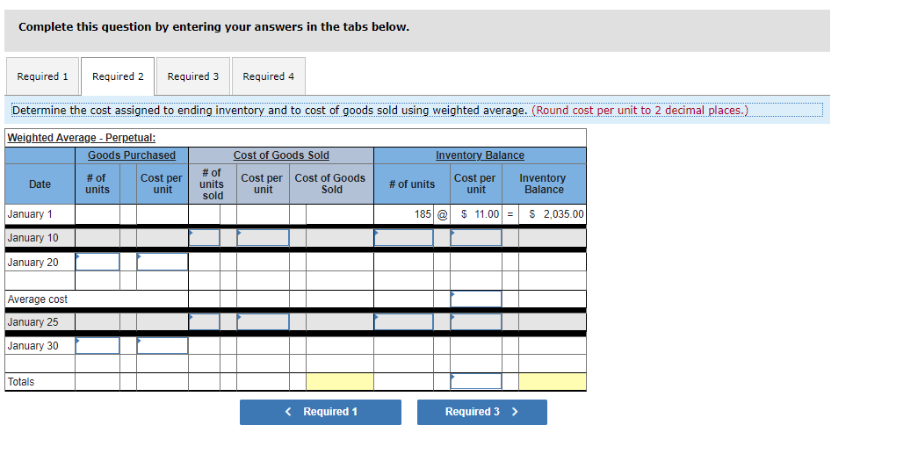Select the Required 2 tab
The width and height of the screenshot is (918, 454).
(x=118, y=76)
